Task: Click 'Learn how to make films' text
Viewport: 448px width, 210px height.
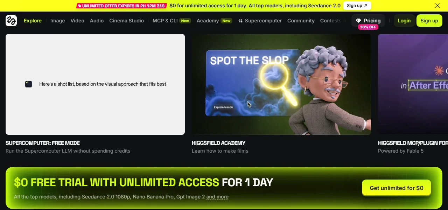Action: pyautogui.click(x=220, y=151)
